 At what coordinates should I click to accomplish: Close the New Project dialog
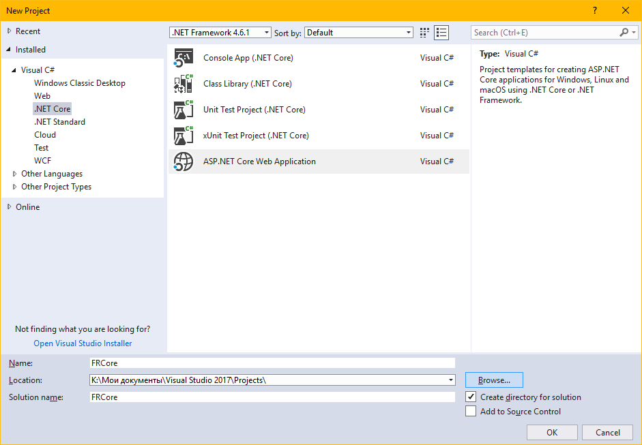(626, 11)
